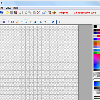Select the purple palette swatch
The image size is (100, 100).
coord(99,33)
